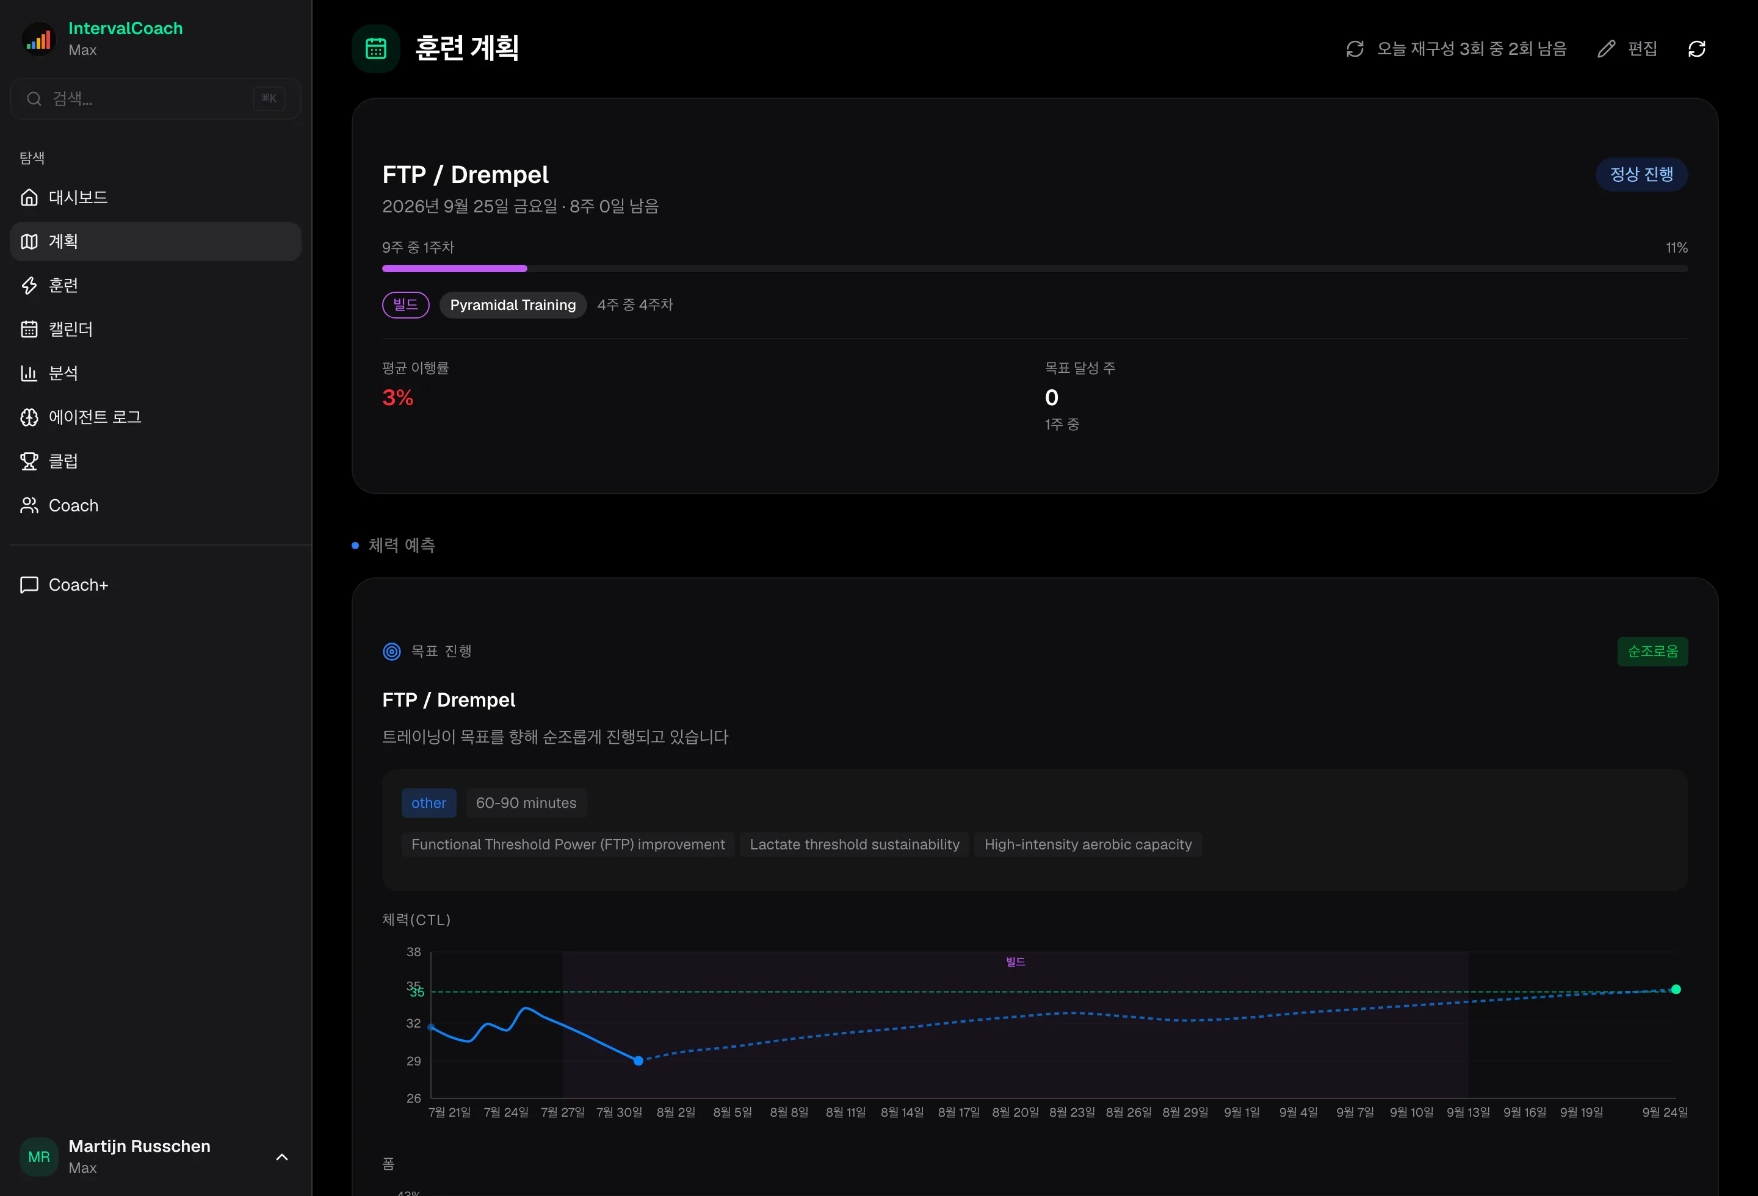Image resolution: width=1758 pixels, height=1196 pixels.
Task: Open the 캘린더 calendar icon
Action: coord(29,329)
